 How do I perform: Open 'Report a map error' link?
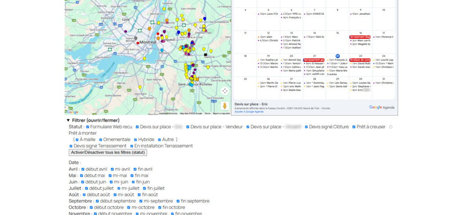pyautogui.click(x=221, y=113)
